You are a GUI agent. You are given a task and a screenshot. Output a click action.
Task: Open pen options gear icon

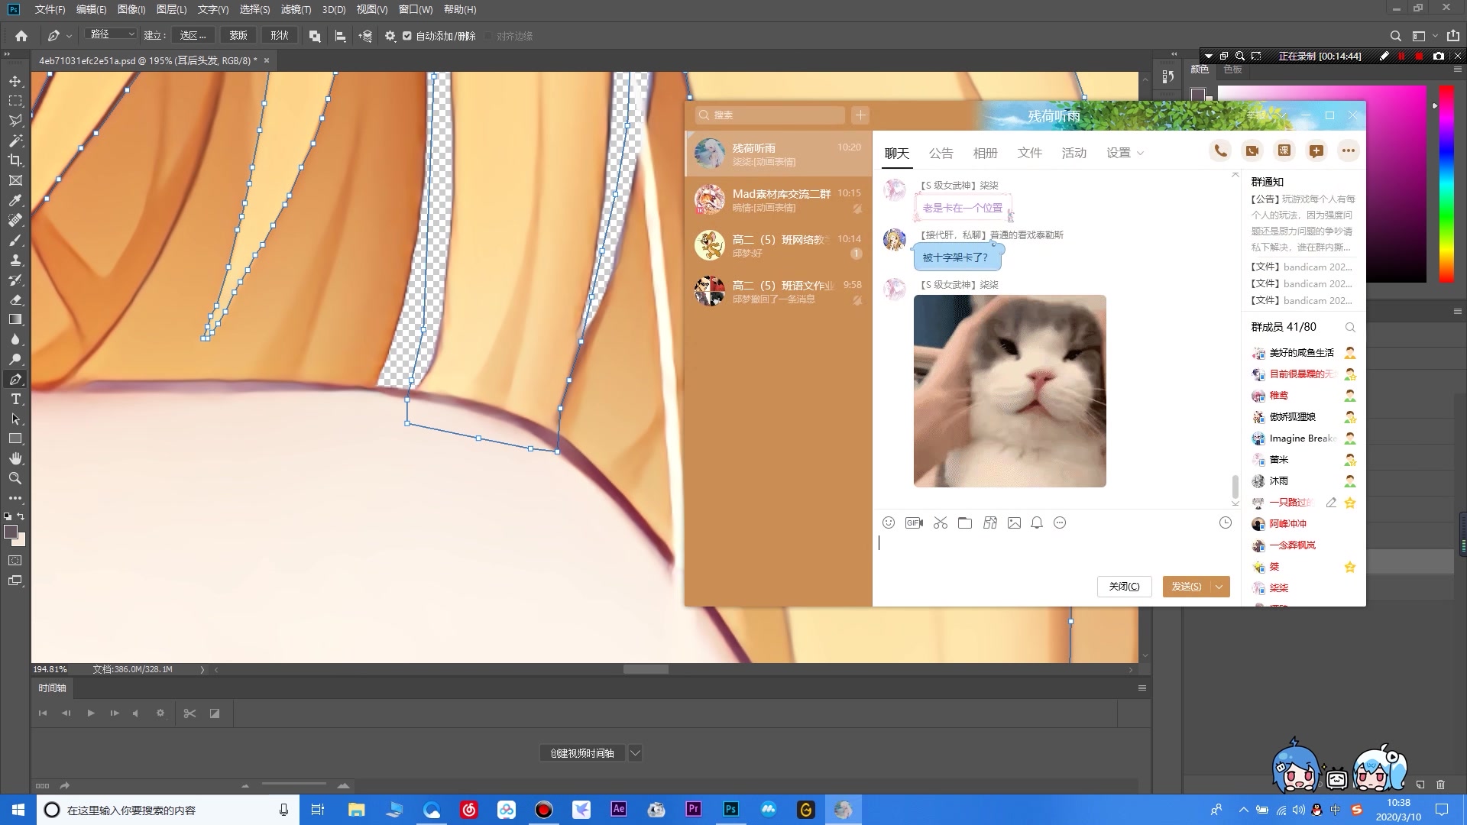[x=390, y=36]
